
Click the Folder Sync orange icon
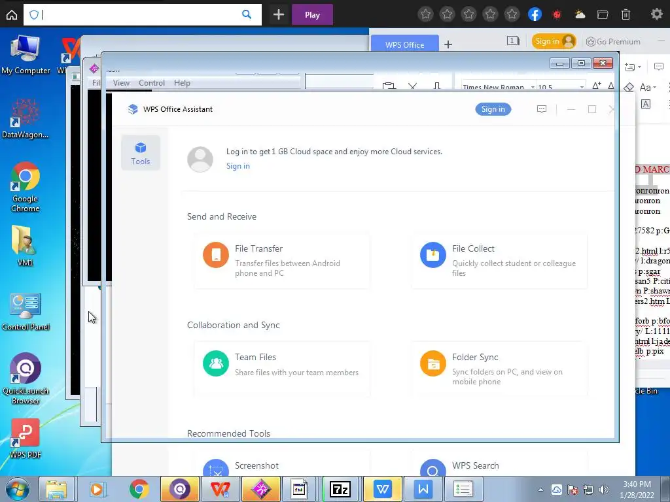click(x=433, y=363)
